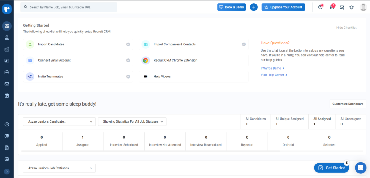
Task: Click the Import Candidates label text
Action: 51,44
